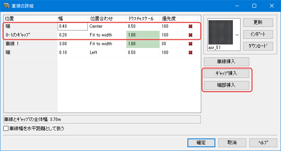281x151 pixels.
Task: Delete the 0-1のギャップ row with red X
Action: pyautogui.click(x=191, y=35)
